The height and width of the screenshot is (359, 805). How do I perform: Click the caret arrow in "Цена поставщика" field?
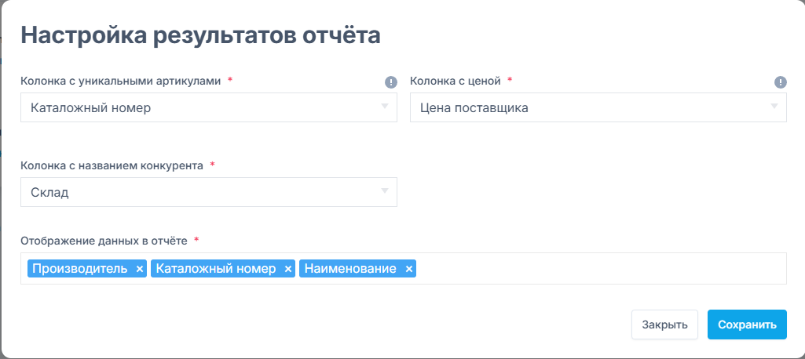(x=774, y=106)
